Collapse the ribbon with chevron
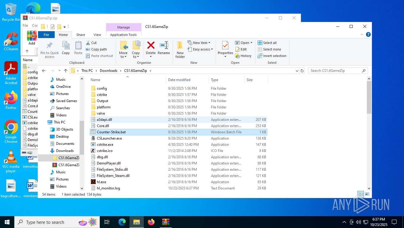The image size is (404, 228). (362, 34)
